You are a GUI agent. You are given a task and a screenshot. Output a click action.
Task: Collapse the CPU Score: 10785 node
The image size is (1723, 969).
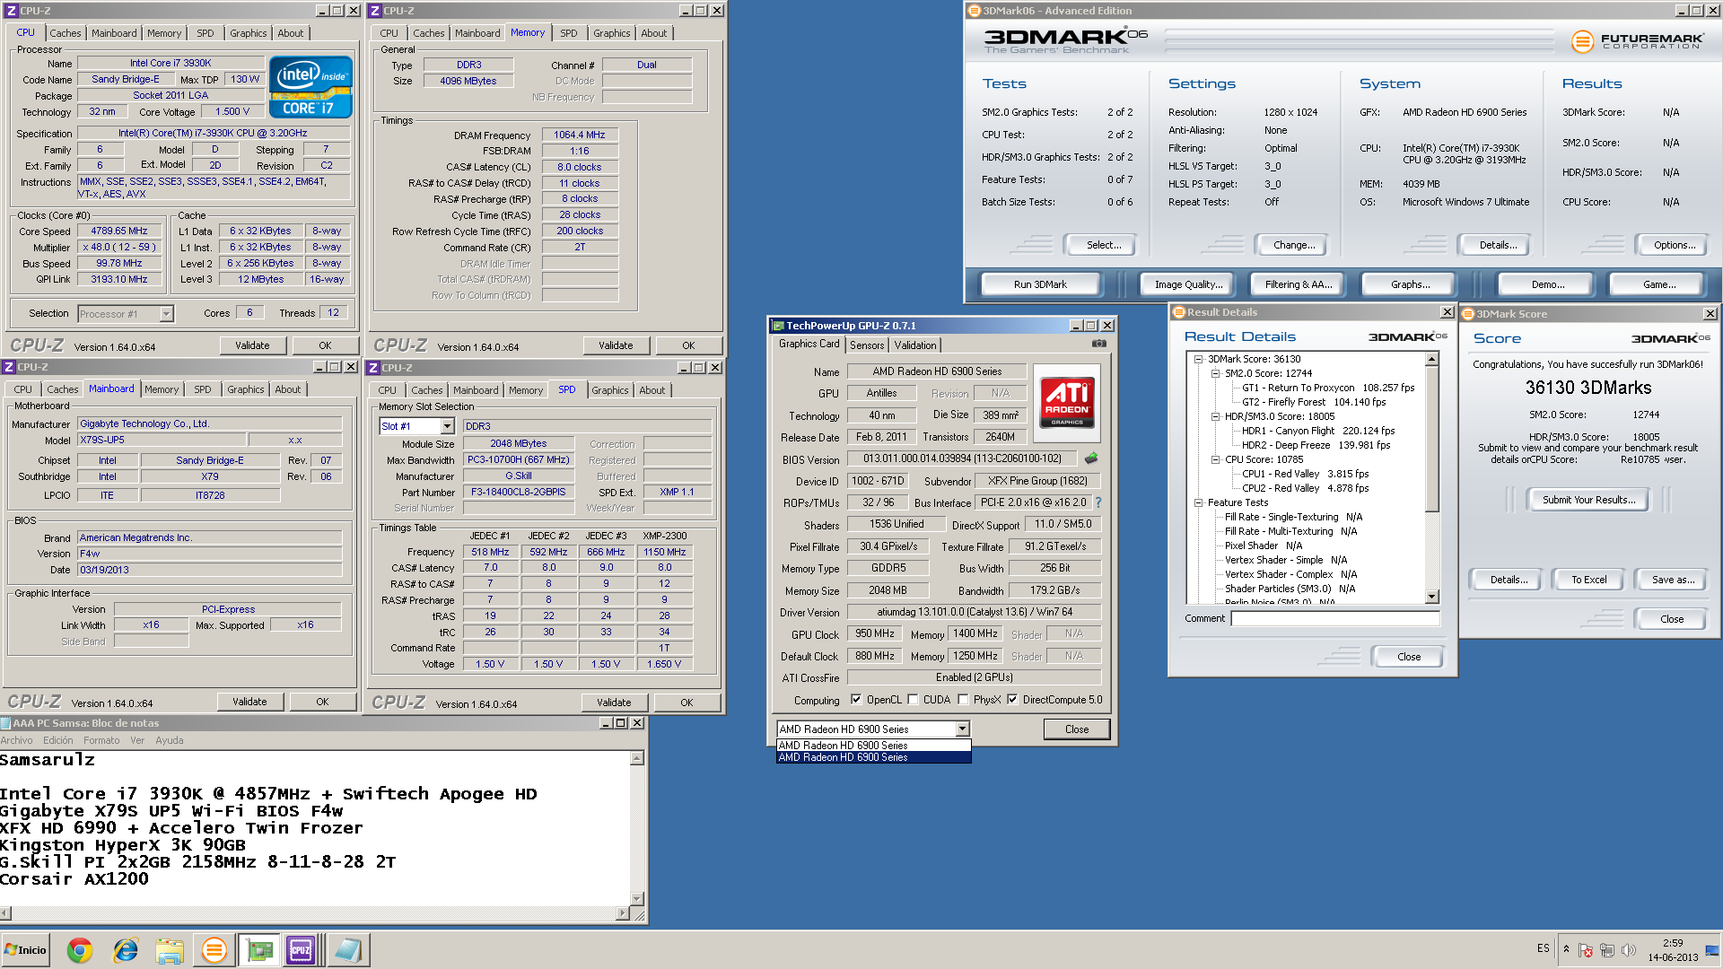(x=1215, y=459)
